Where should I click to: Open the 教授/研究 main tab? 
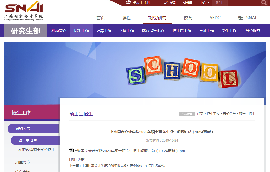(157, 18)
